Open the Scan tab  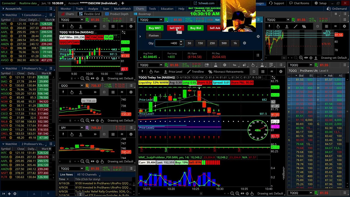pos(106,9)
